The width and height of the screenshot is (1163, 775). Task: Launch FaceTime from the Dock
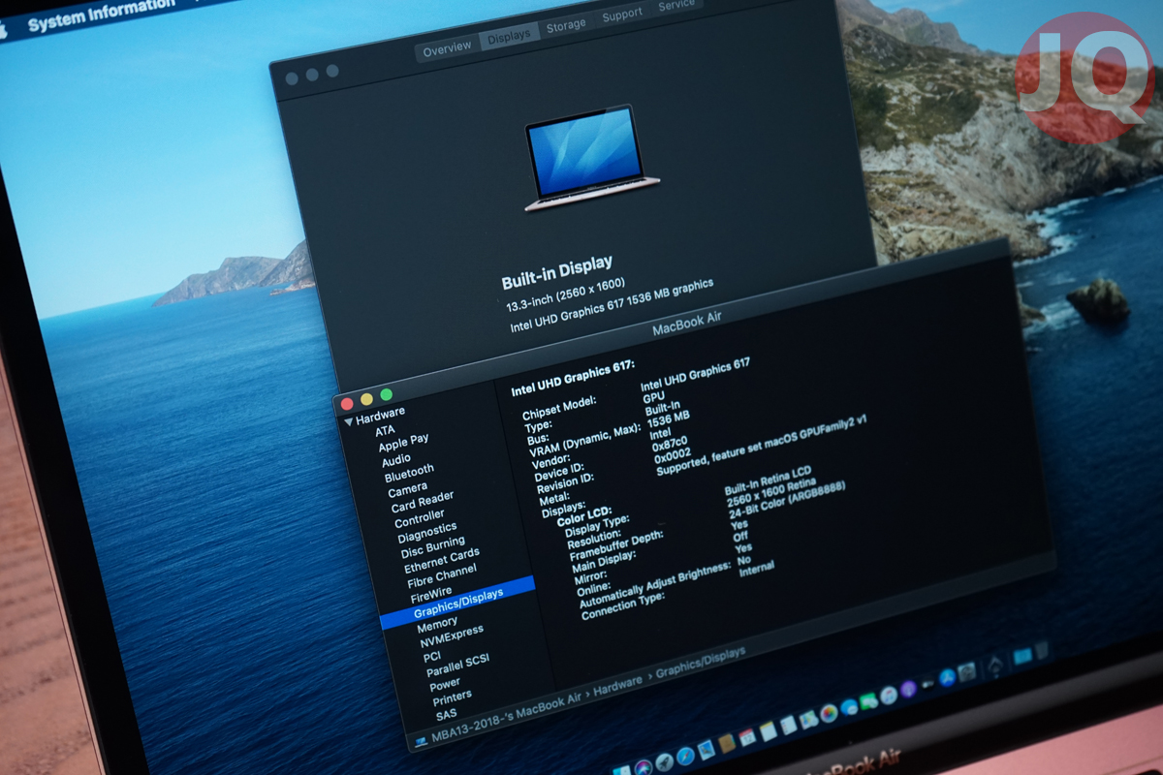[868, 701]
